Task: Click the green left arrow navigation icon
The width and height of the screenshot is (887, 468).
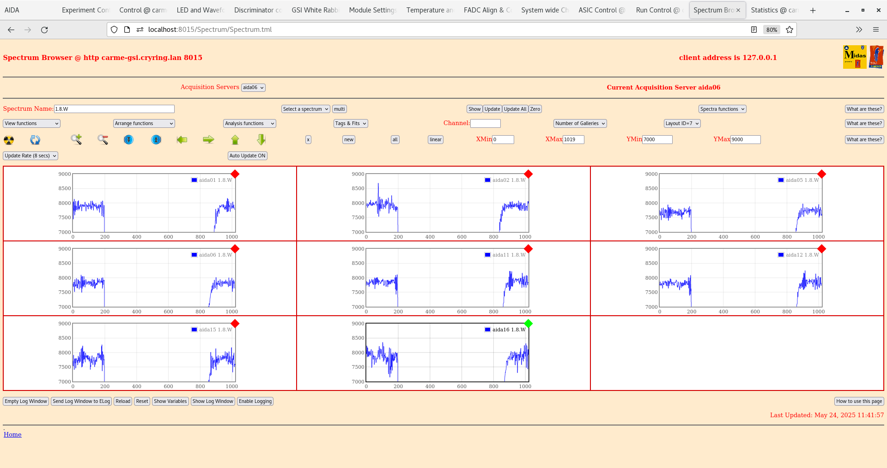Action: pyautogui.click(x=182, y=139)
